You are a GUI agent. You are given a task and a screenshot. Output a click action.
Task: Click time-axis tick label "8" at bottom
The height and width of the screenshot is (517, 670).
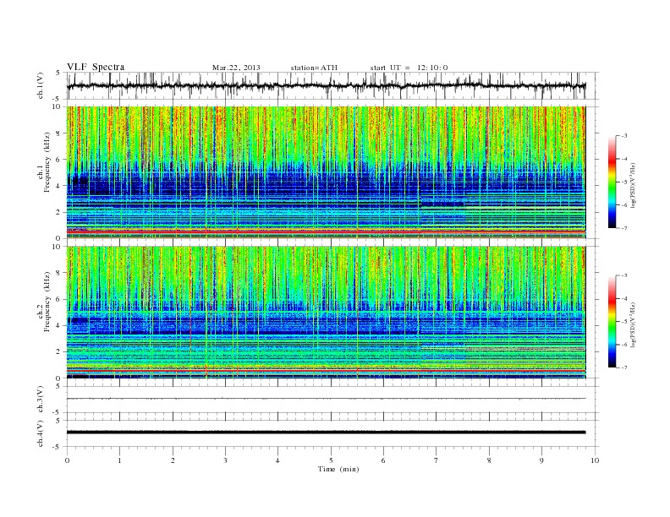tap(489, 460)
